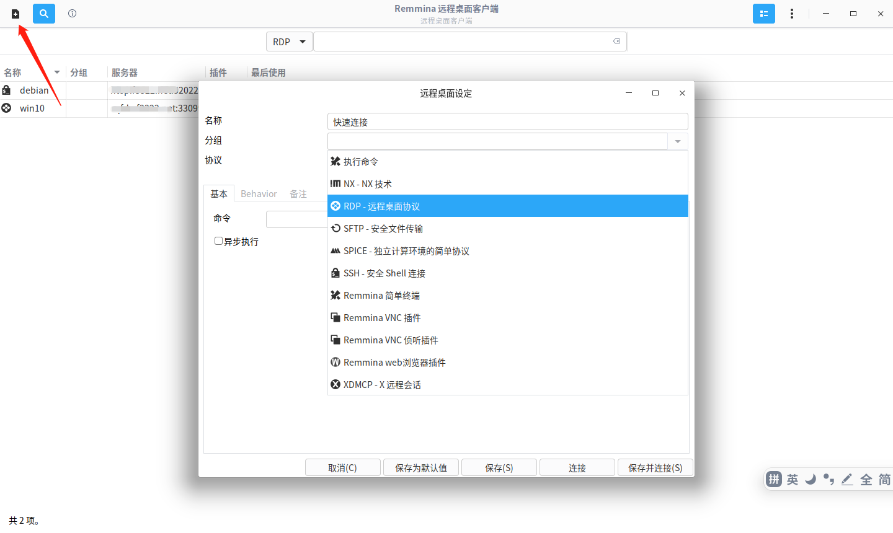The width and height of the screenshot is (893, 533).
Task: Choose RDP - 远程桌面协议 protocol
Action: click(x=508, y=206)
